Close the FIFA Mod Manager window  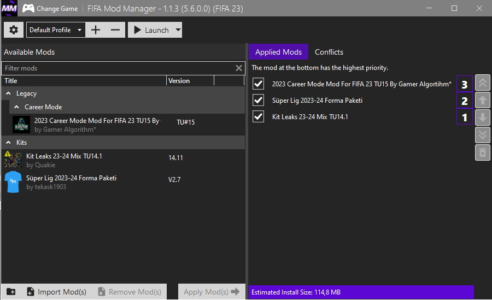[479, 8]
